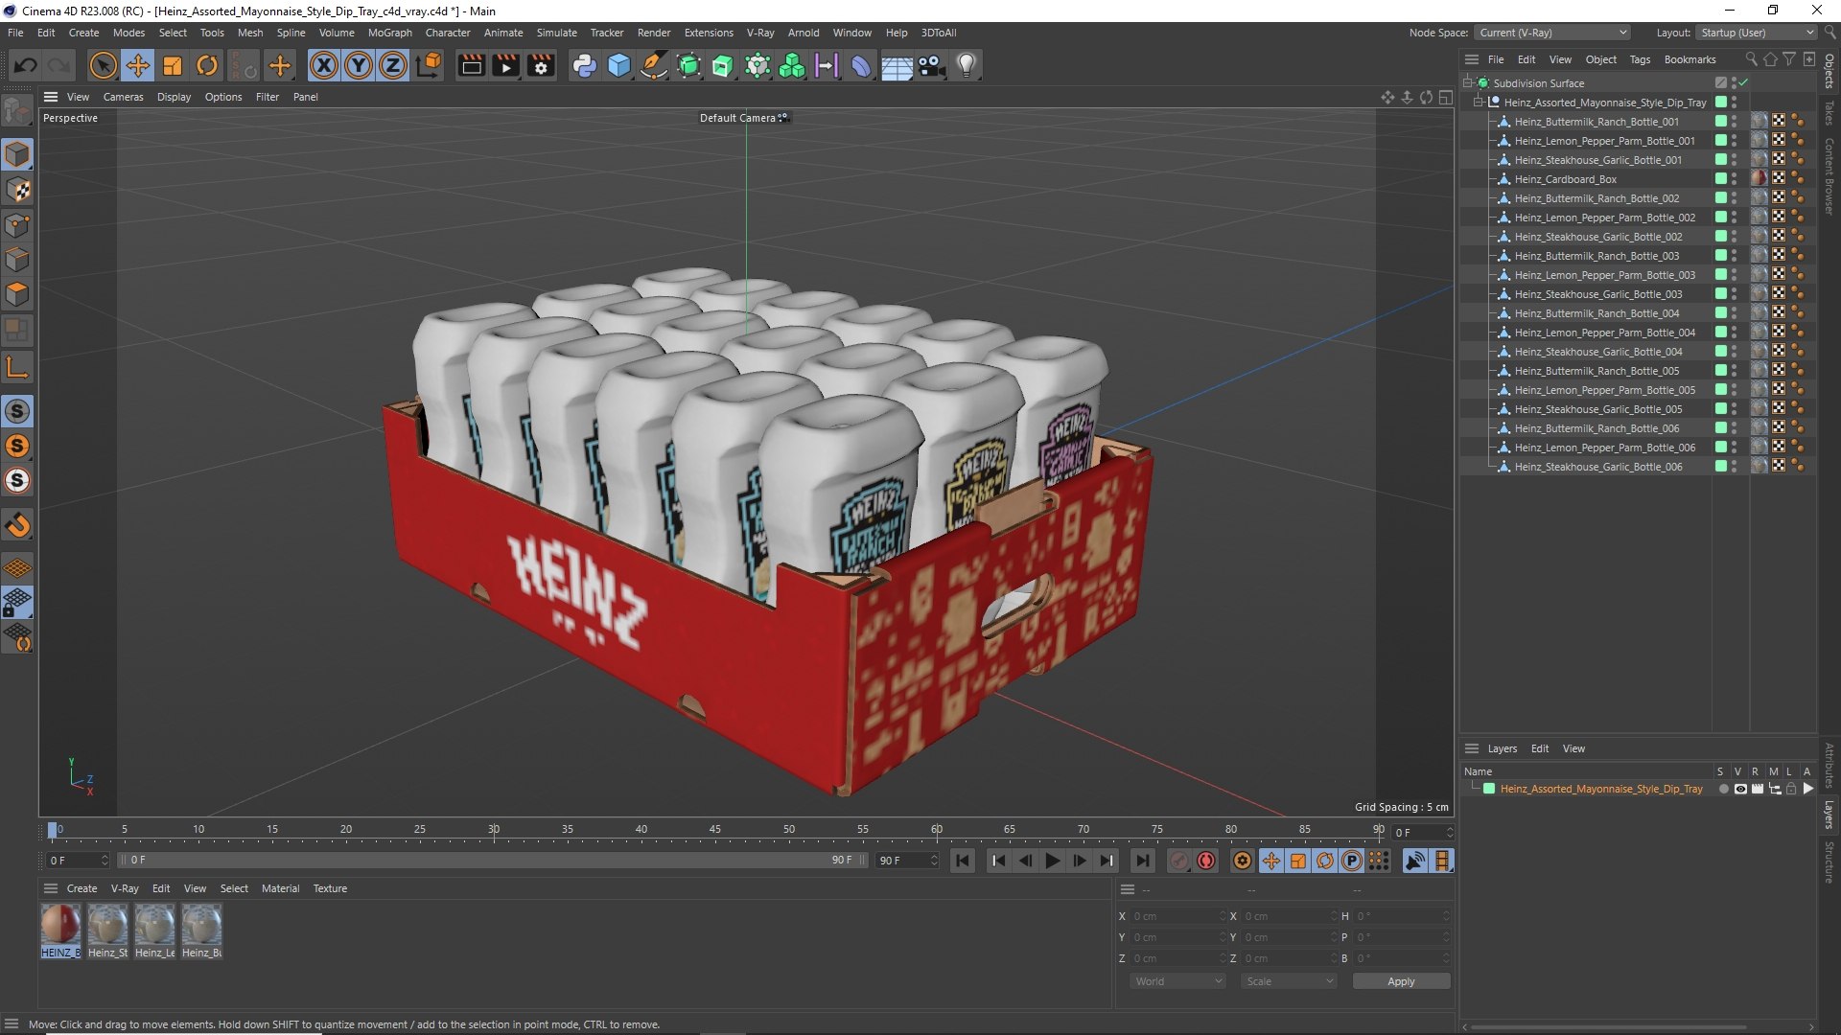Toggle Y axis lock
This screenshot has width=1841, height=1035.
tap(359, 65)
